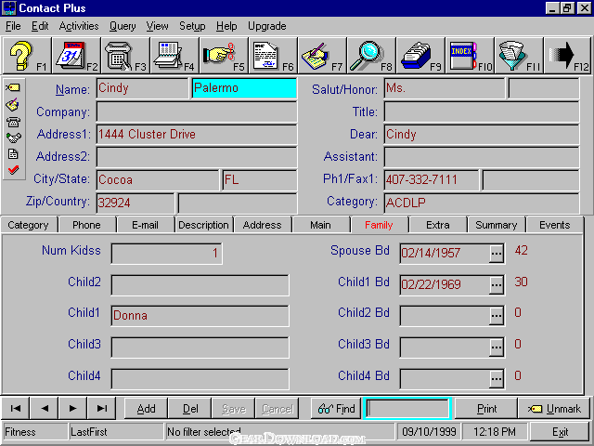Open the calendar with the F2 icon
Image resolution: width=594 pixels, height=446 pixels.
pyautogui.click(x=76, y=56)
